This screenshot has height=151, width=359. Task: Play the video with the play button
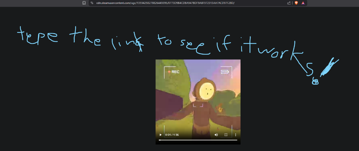160,135
